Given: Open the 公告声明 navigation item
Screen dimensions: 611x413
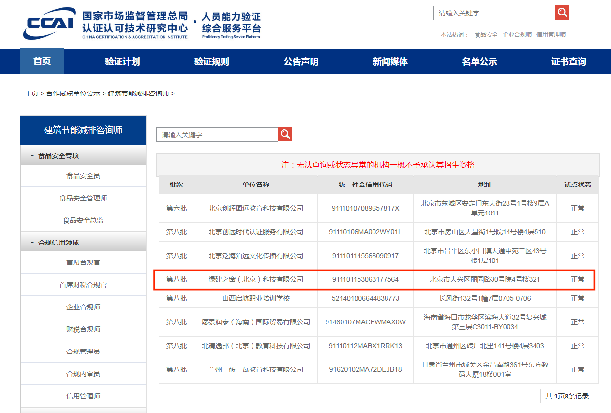Looking at the screenshot, I should (301, 61).
